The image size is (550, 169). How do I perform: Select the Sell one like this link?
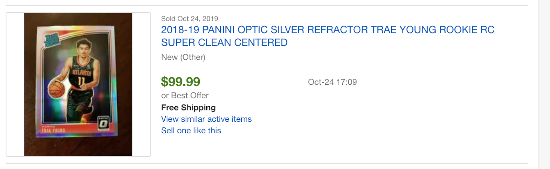click(x=191, y=131)
